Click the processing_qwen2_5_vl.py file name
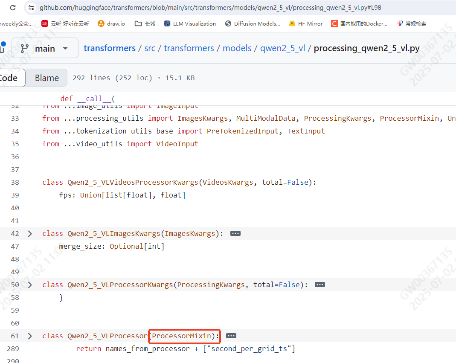This screenshot has width=456, height=363. coord(366,48)
